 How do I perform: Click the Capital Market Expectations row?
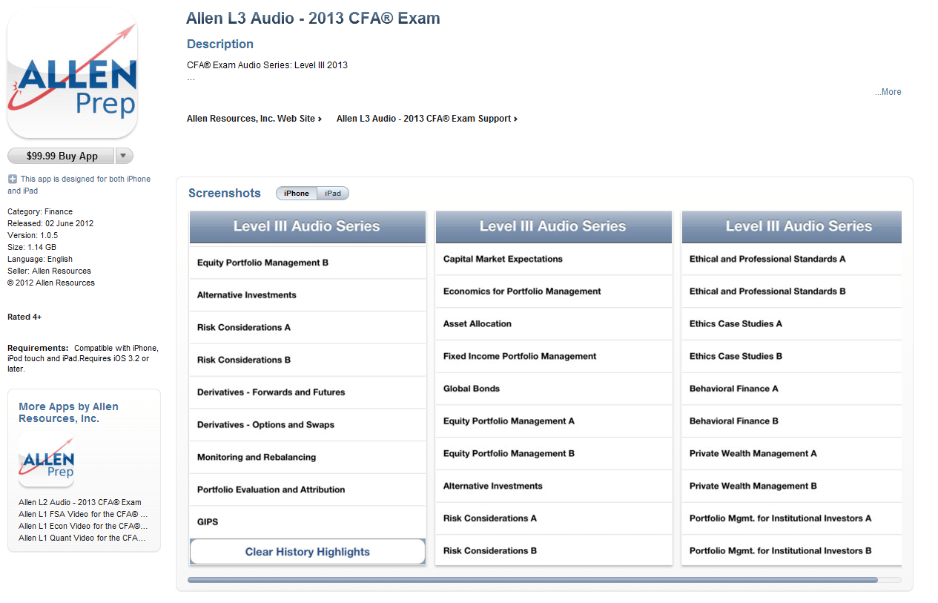(554, 259)
